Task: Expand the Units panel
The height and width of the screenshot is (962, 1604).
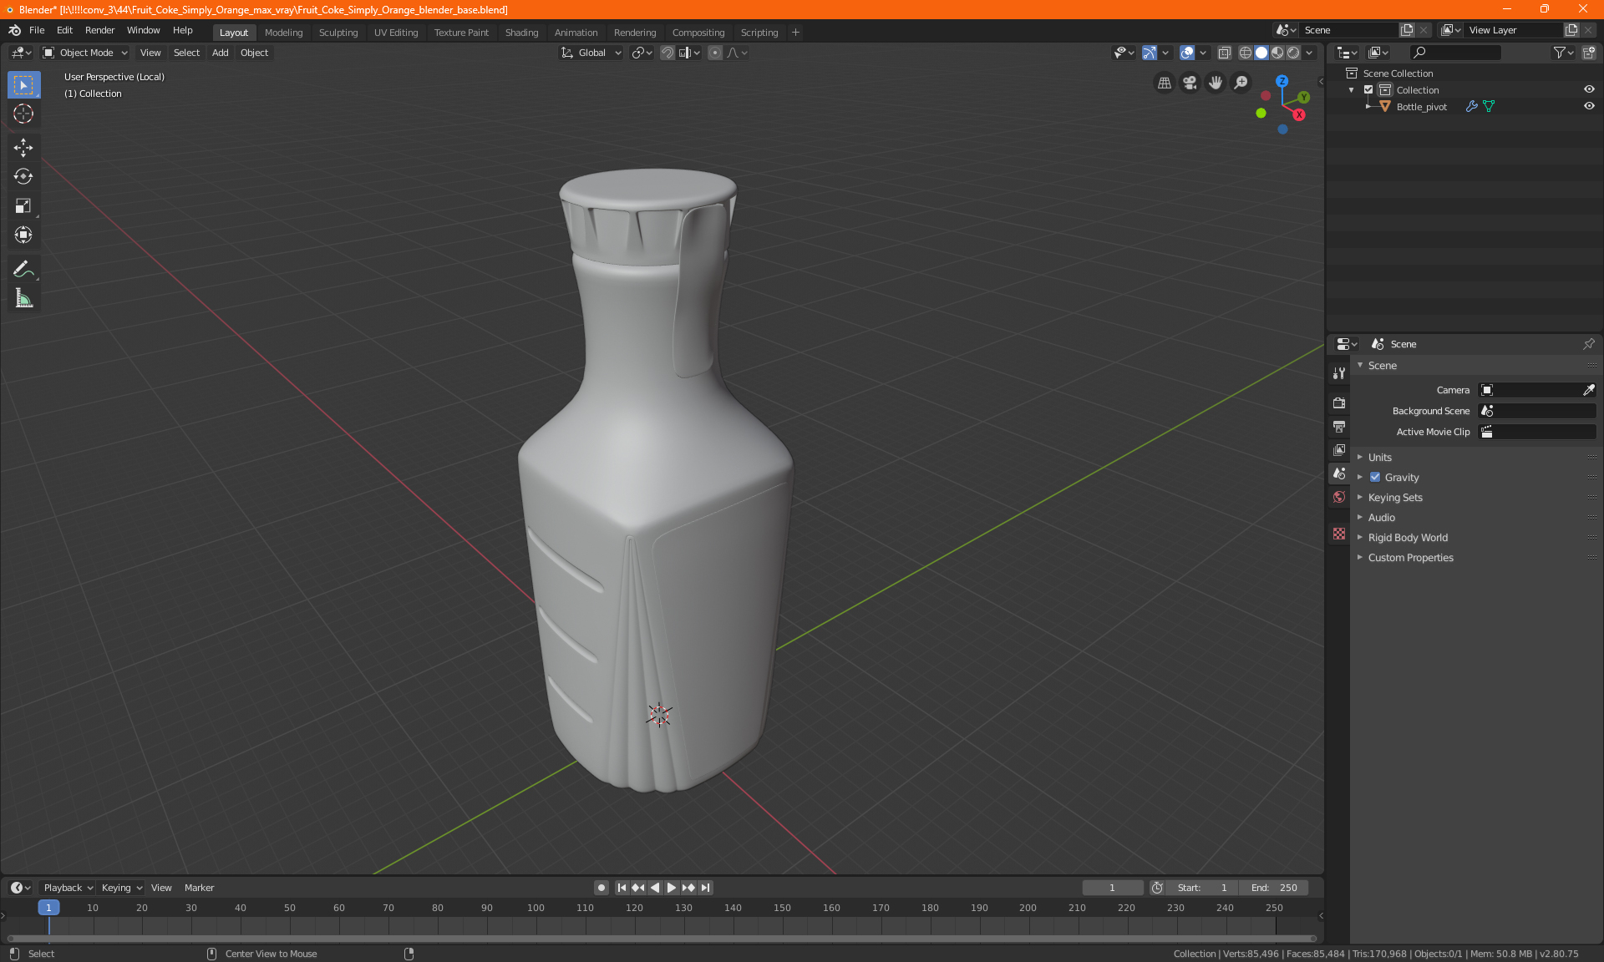Action: coord(1380,458)
